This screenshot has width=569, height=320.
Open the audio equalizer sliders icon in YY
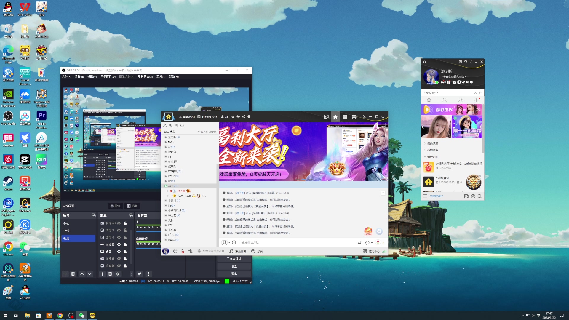tap(191, 251)
